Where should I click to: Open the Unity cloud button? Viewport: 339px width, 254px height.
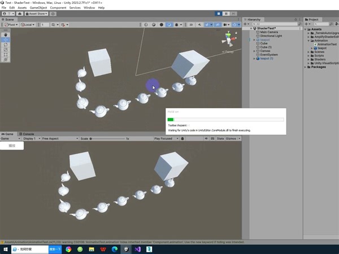(20, 14)
